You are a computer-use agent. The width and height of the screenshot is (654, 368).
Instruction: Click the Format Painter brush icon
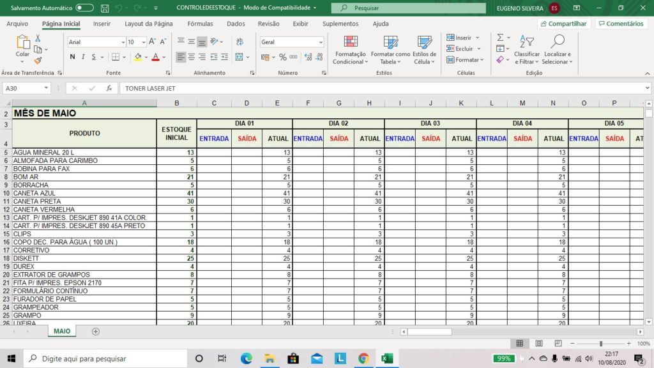[38, 61]
